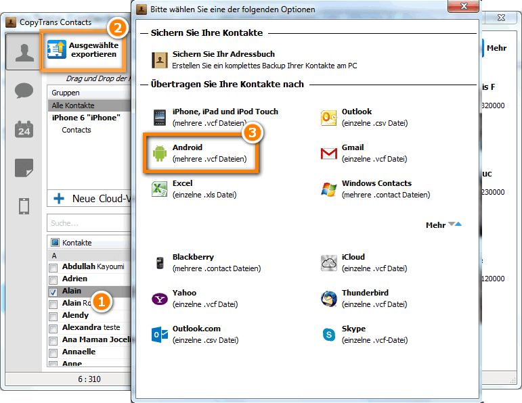This screenshot has width=522, height=403.
Task: Select iPhone 6 "iPhone" group entry
Action: click(86, 118)
